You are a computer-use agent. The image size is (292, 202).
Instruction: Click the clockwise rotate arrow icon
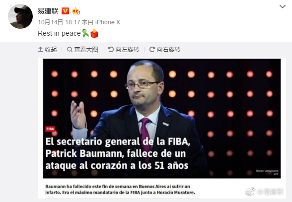click(x=152, y=50)
